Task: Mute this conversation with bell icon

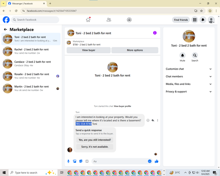Action: point(183,55)
